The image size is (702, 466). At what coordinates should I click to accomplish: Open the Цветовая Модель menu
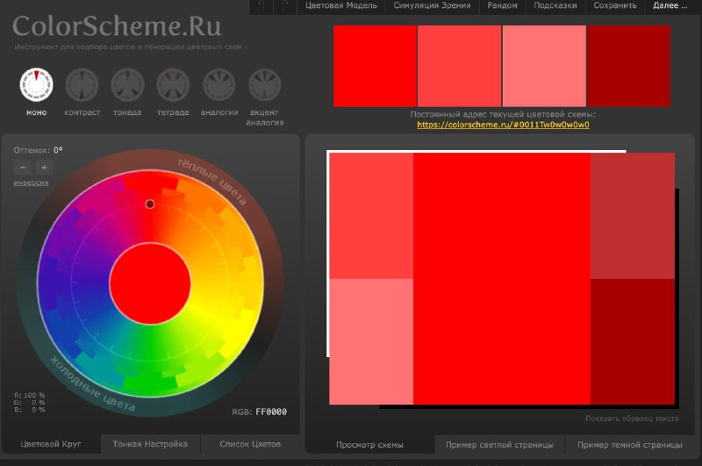(341, 6)
